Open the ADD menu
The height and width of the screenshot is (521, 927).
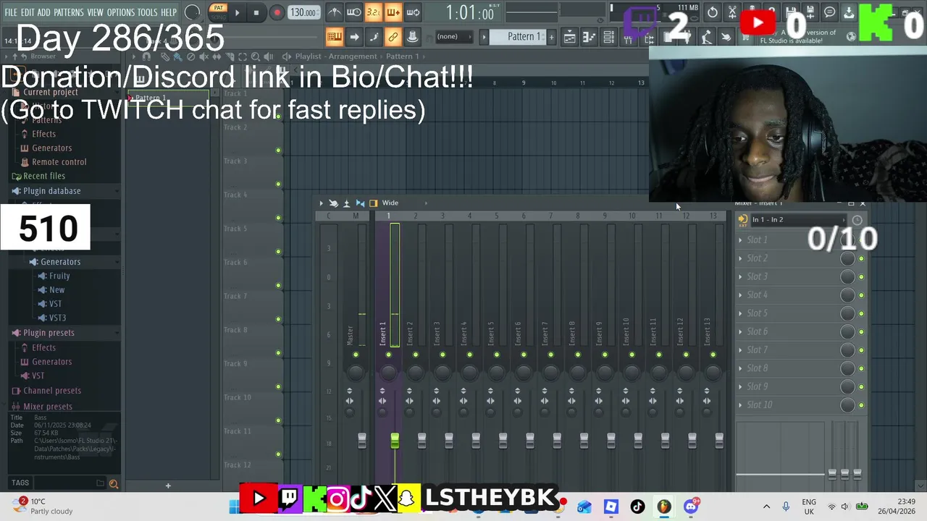coord(44,12)
